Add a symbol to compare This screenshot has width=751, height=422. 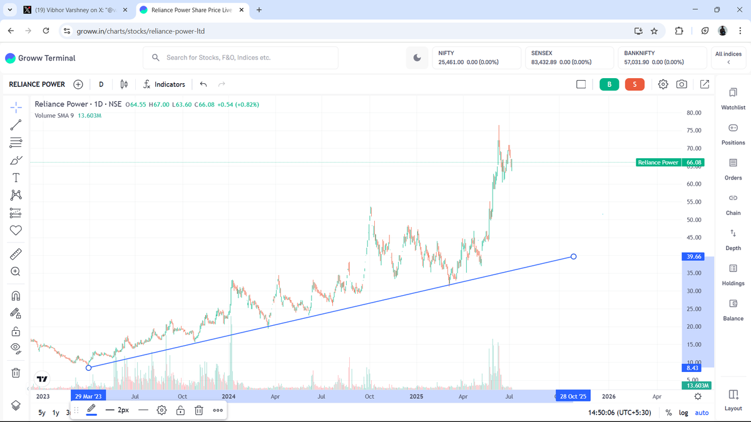coord(78,84)
